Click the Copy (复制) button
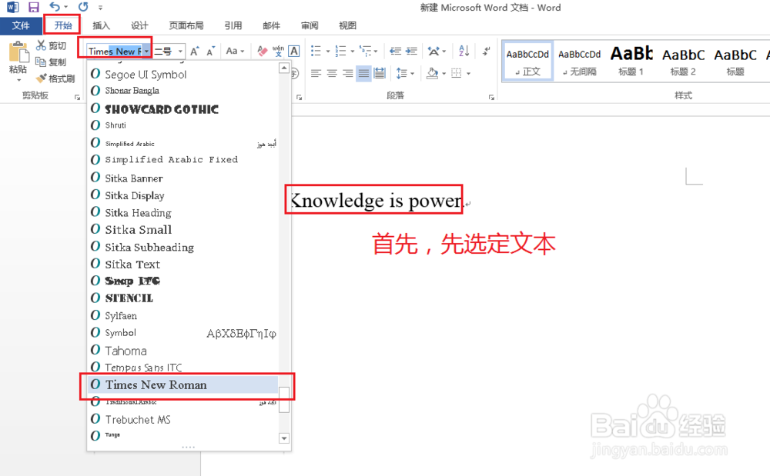 click(51, 62)
